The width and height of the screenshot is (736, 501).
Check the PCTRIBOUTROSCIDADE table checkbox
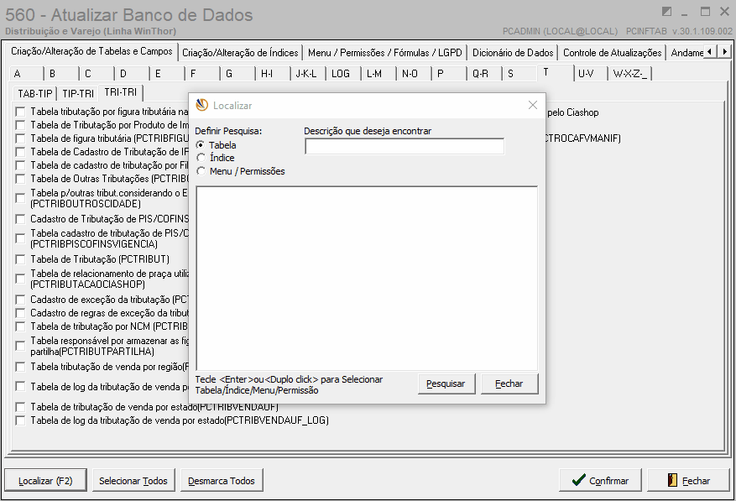pyautogui.click(x=20, y=198)
